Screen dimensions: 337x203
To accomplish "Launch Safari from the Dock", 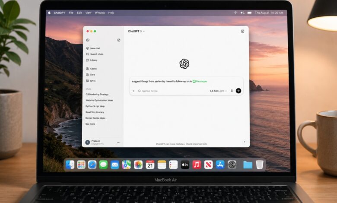I will [x=92, y=165].
